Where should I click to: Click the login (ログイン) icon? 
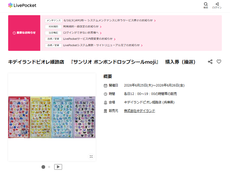217,6
